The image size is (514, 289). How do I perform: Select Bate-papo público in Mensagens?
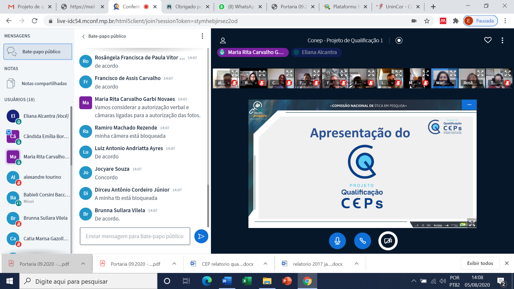pyautogui.click(x=38, y=52)
